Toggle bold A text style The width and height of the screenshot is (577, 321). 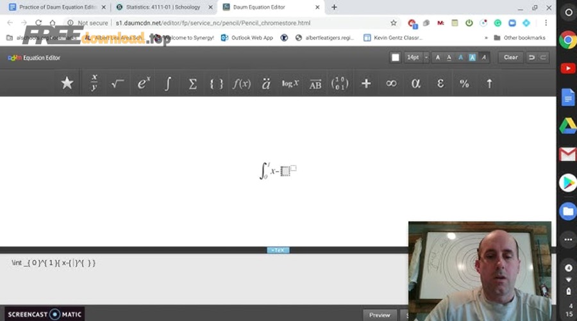[437, 58]
